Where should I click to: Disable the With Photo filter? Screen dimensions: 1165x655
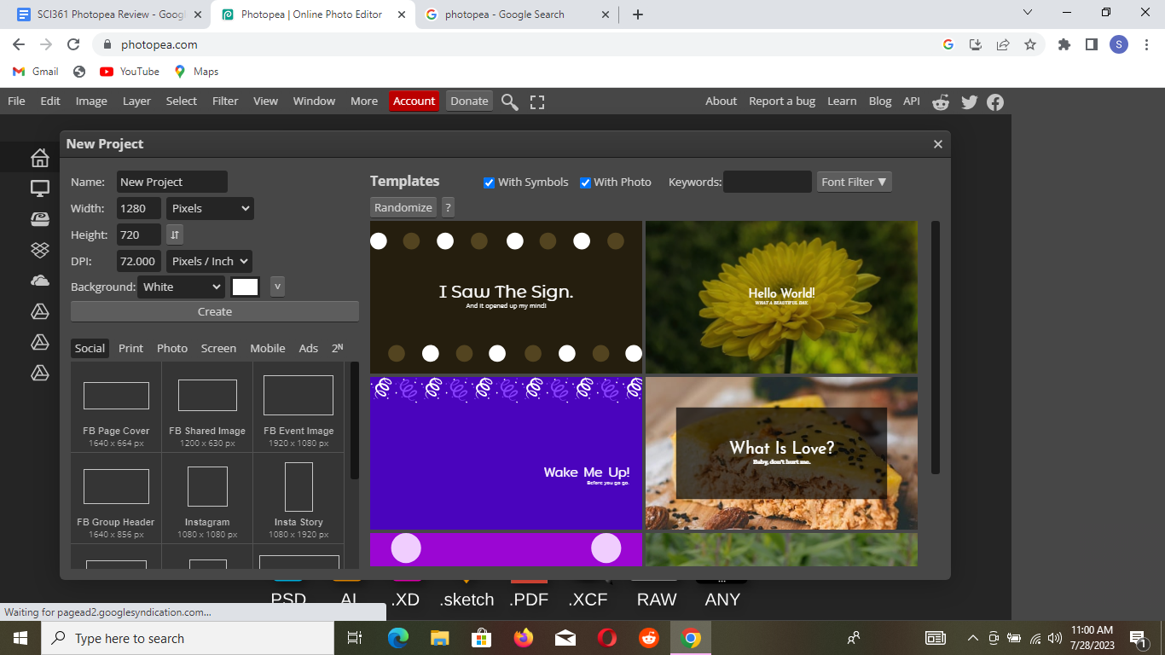point(585,182)
